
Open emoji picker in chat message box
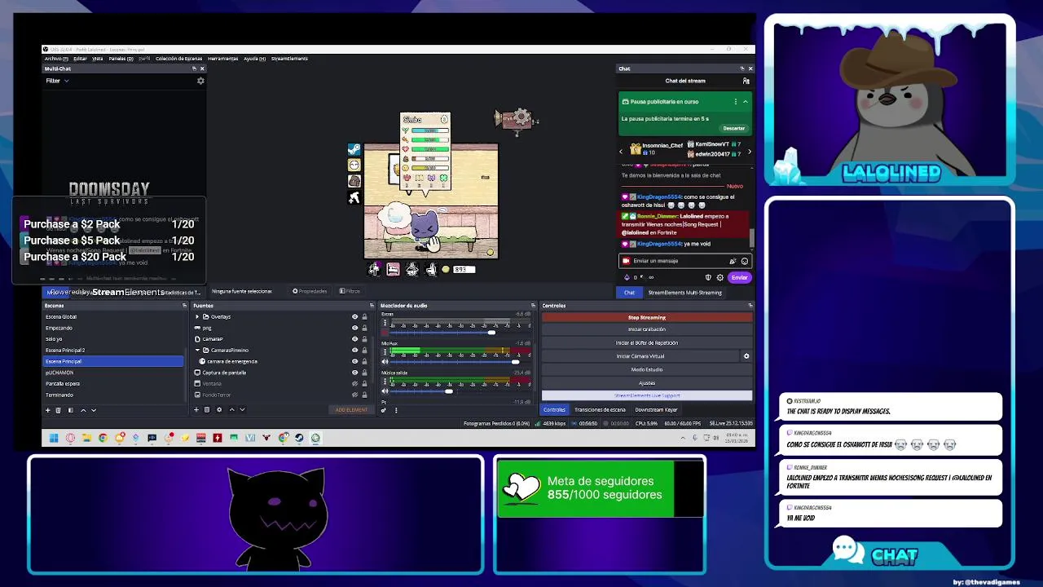point(745,261)
